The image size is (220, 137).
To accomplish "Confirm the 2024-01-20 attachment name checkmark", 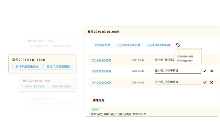I will pyautogui.click(x=205, y=82).
